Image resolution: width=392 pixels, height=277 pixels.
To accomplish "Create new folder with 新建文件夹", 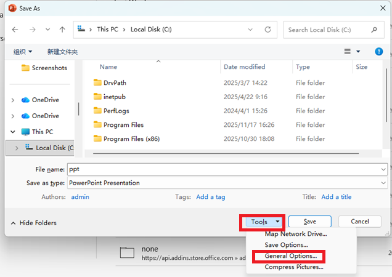I will click(x=62, y=52).
